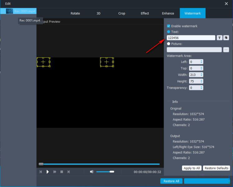Screen dimensions: 233x187
Task: Go to the Enhance tab
Action: click(168, 13)
